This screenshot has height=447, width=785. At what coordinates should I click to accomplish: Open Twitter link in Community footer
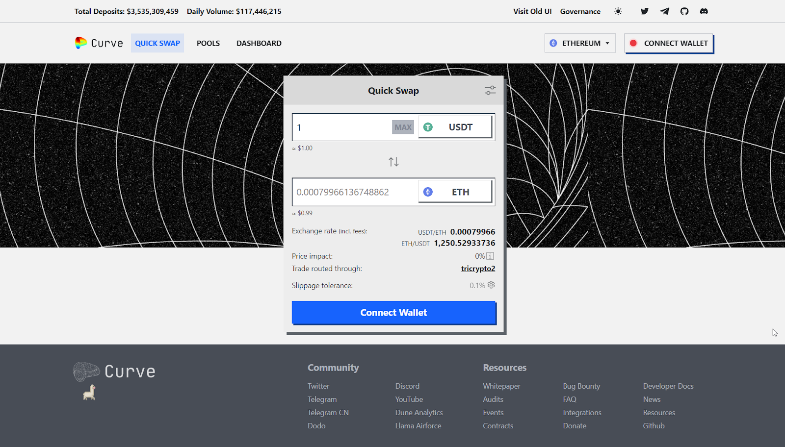pos(318,386)
